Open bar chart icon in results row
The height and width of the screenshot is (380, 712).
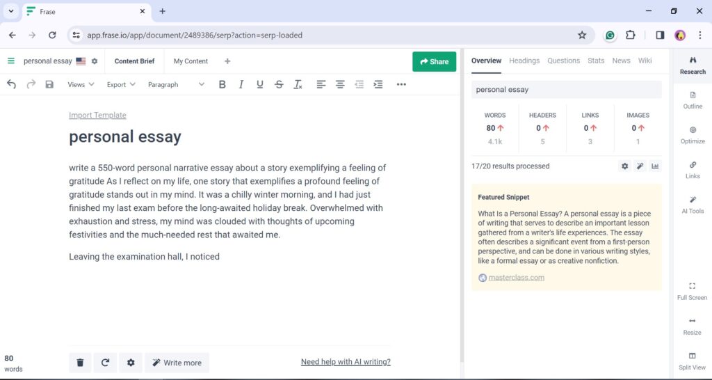point(655,166)
